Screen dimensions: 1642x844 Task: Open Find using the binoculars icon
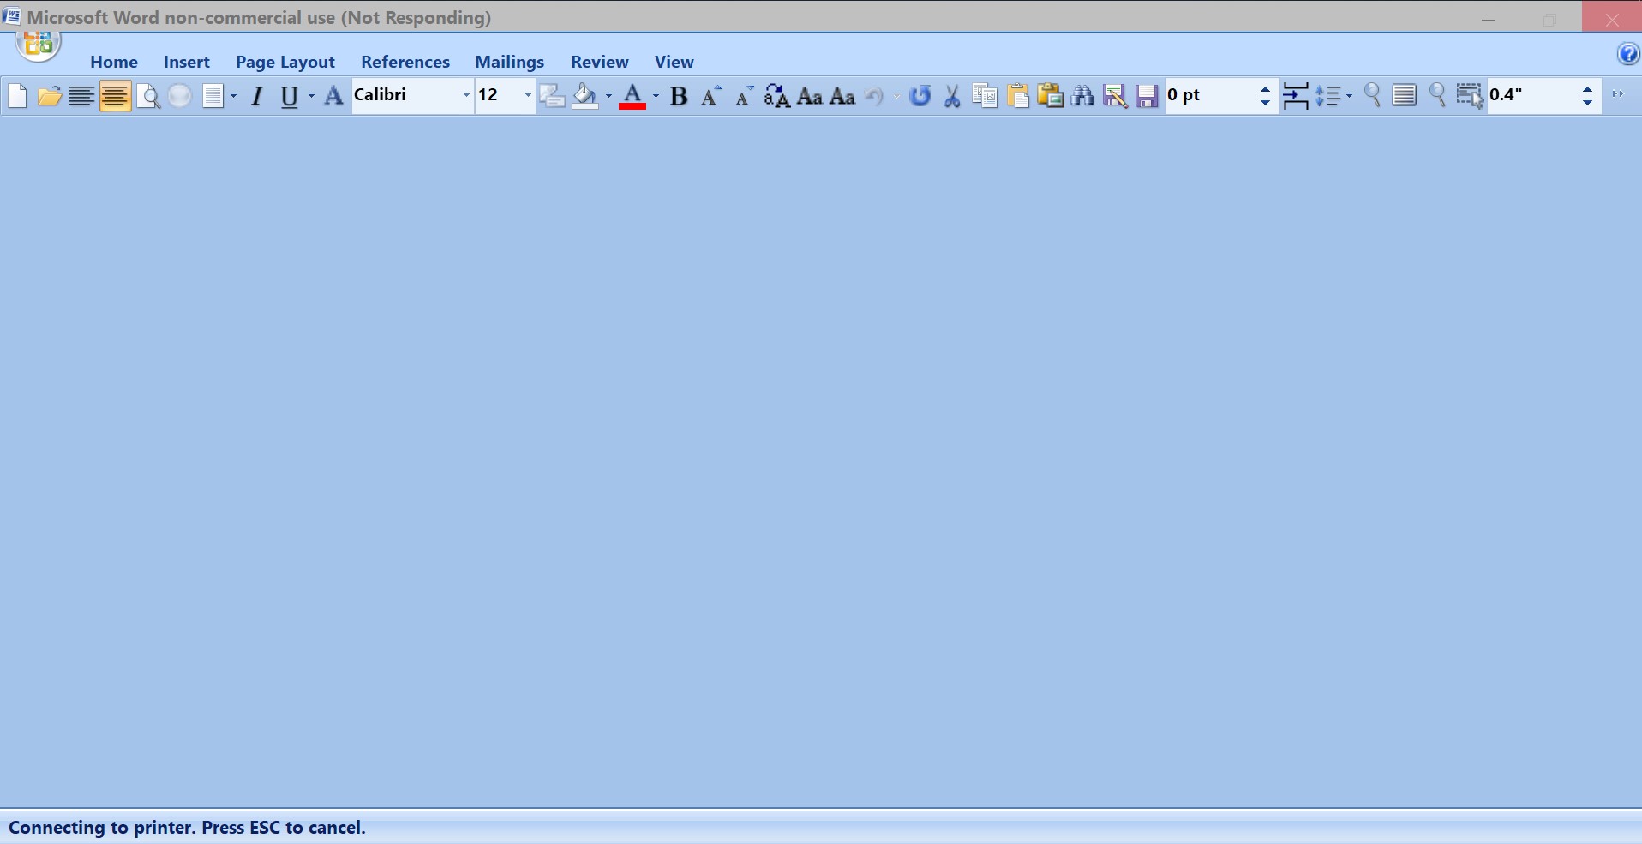[x=1082, y=96]
